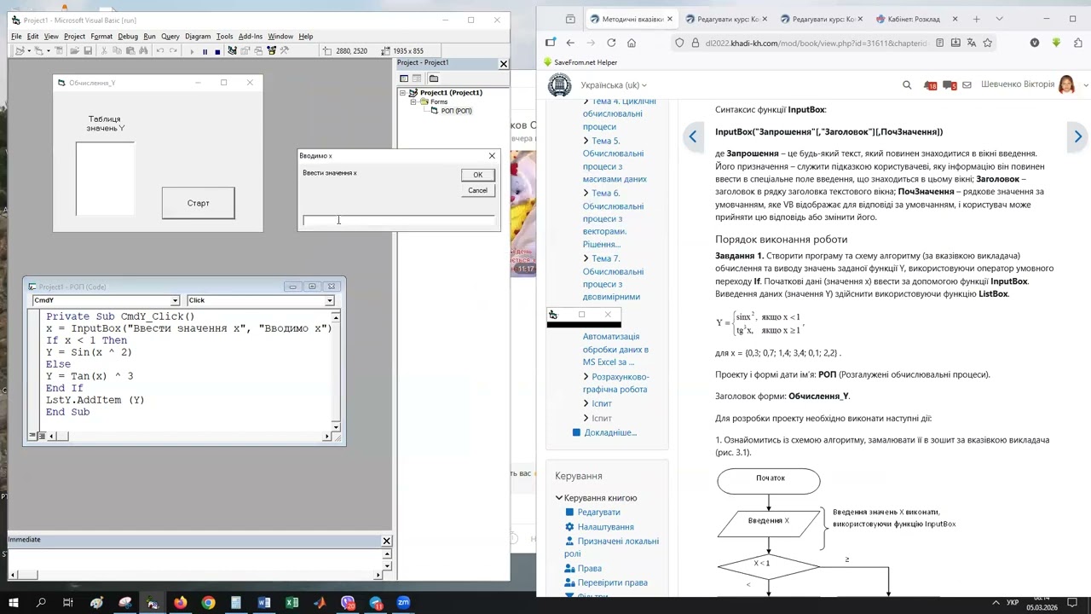Click the Undo icon in VB toolbar
Screen dimensions: 1091x614
pyautogui.click(x=159, y=51)
